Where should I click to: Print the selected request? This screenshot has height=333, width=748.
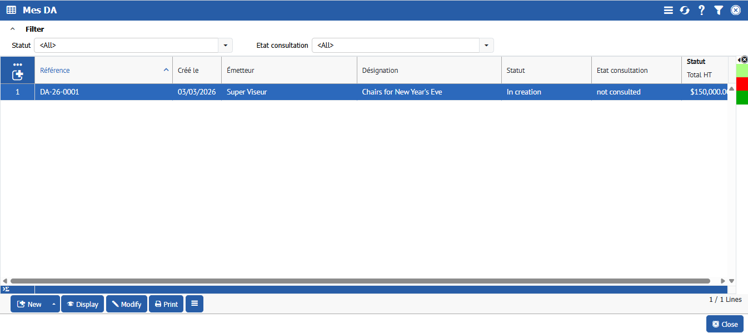pyautogui.click(x=166, y=304)
